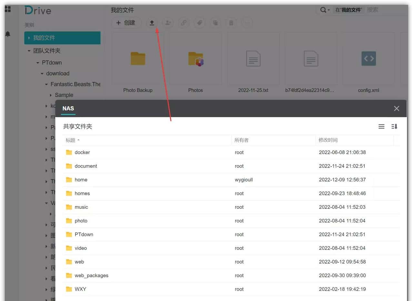Collapse the PTdown tree node arrow
Image resolution: width=413 pixels, height=301 pixels.
click(x=38, y=63)
